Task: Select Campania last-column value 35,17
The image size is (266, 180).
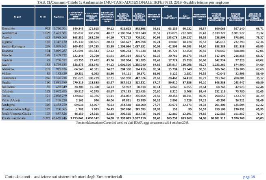Action: click(x=260, y=78)
